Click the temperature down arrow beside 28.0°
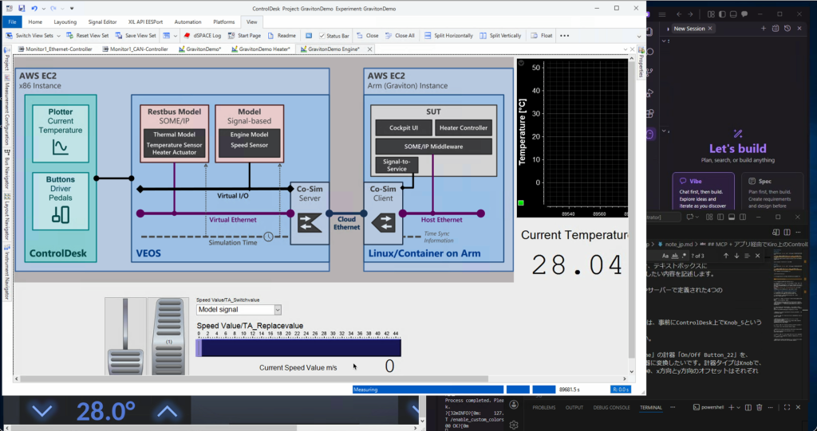Screen dimensions: 817x431 click(41, 412)
